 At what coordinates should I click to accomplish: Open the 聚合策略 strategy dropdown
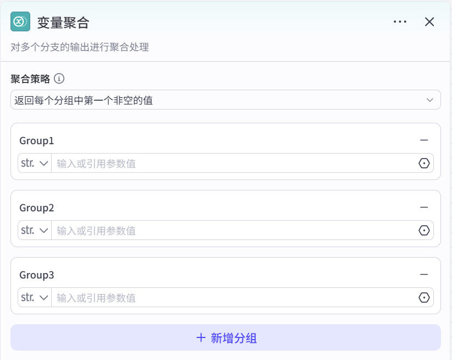coord(225,100)
